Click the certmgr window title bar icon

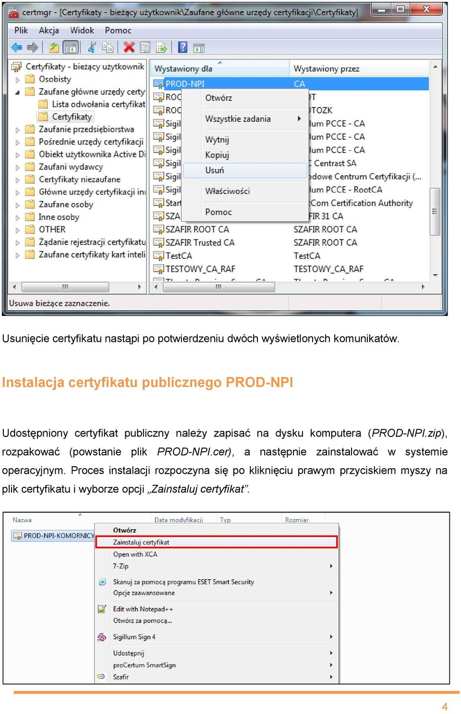(x=13, y=12)
